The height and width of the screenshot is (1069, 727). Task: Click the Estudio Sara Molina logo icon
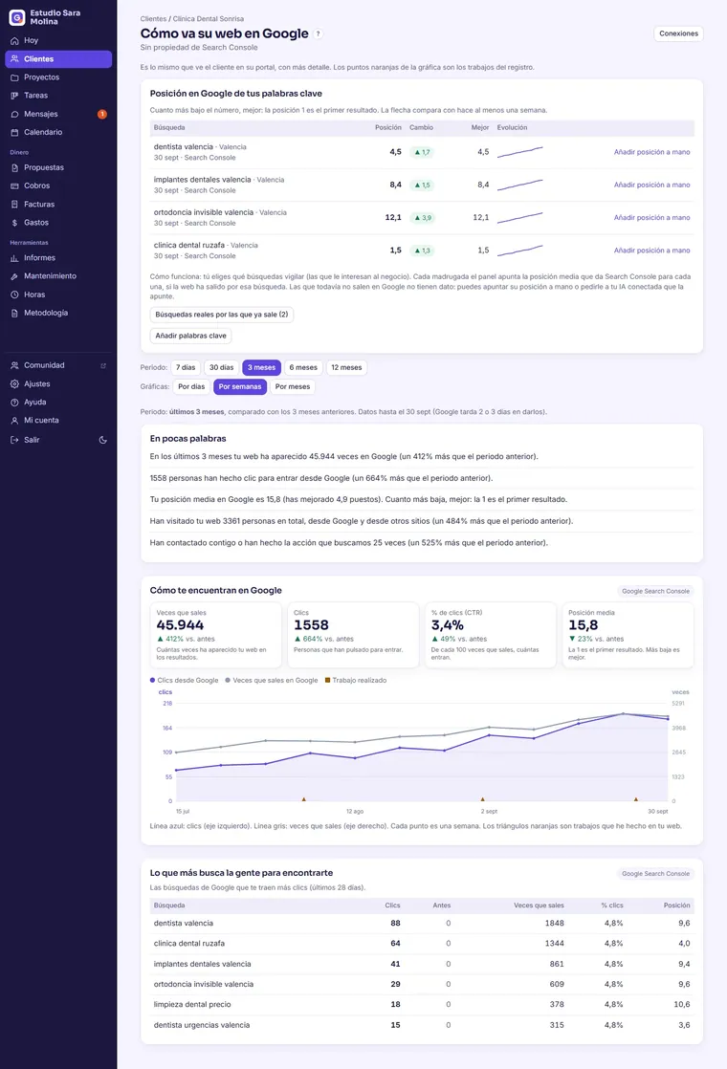click(17, 17)
